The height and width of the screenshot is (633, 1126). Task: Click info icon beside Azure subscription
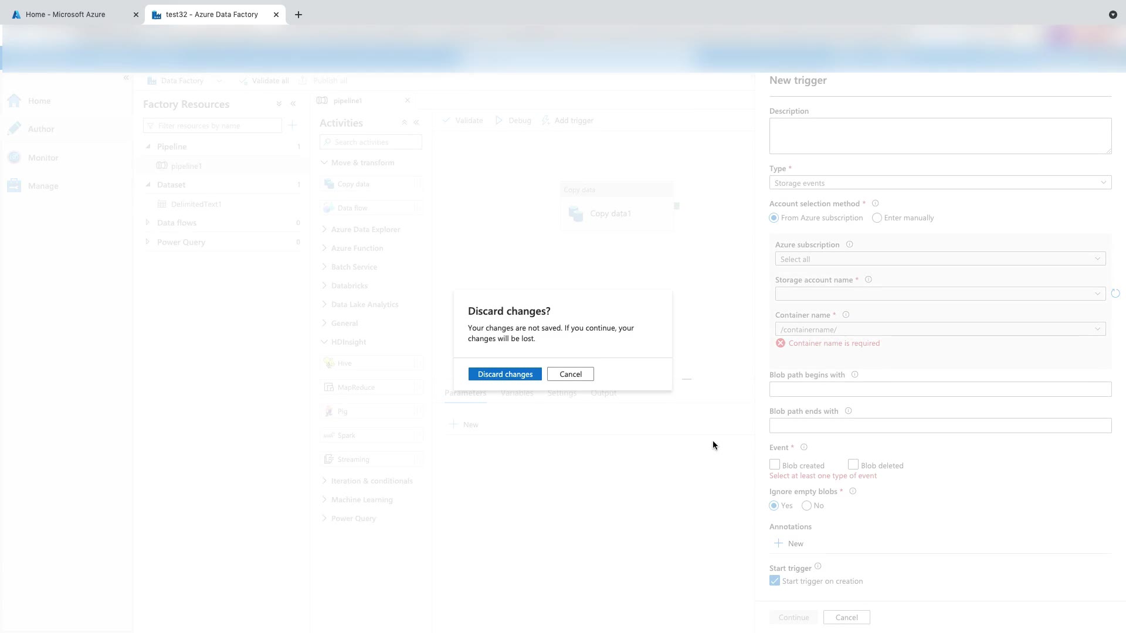point(849,244)
